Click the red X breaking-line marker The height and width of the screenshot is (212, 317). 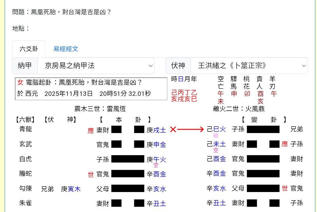tap(173, 129)
